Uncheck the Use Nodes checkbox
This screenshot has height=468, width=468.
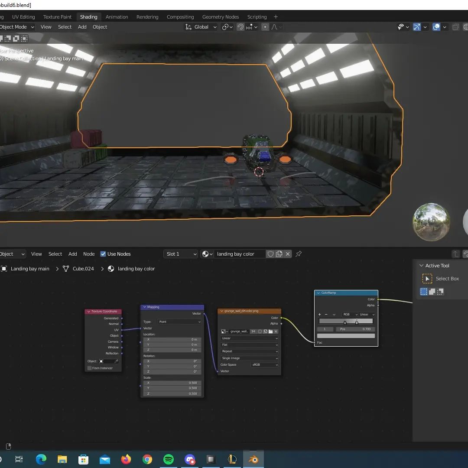103,254
